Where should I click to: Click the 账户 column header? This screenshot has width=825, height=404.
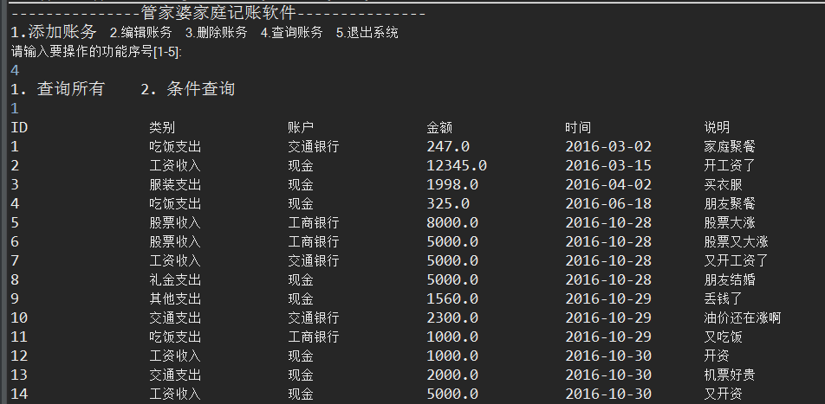tap(301, 127)
